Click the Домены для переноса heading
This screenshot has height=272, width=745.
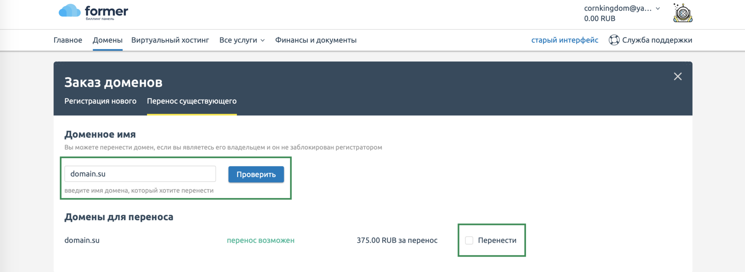click(x=119, y=217)
